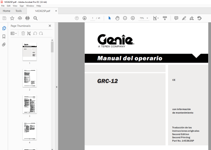Image resolution: width=211 pixels, height=150 pixels.
Task: Click the organize pages icon
Action: [x=29, y=33]
